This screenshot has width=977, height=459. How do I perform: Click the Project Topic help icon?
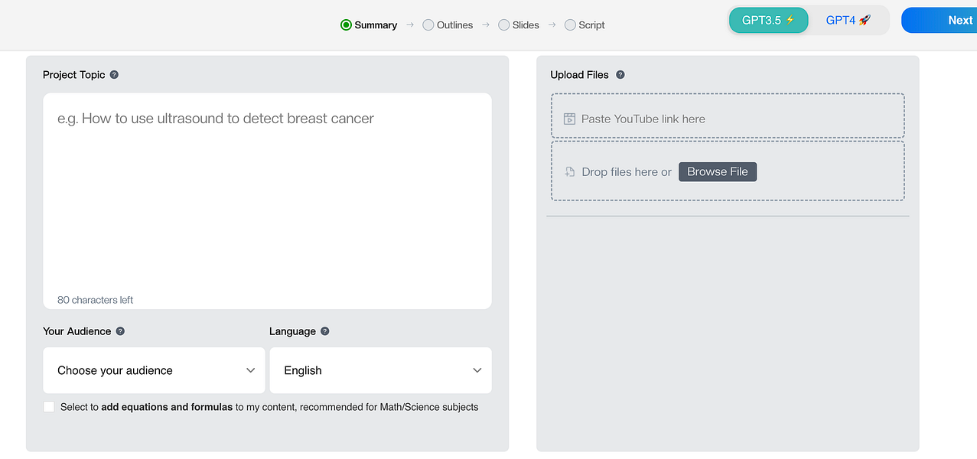tap(114, 75)
